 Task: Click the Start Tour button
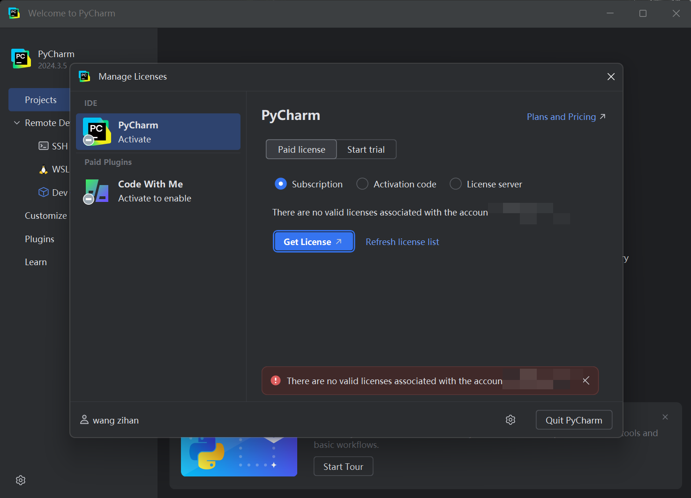343,467
